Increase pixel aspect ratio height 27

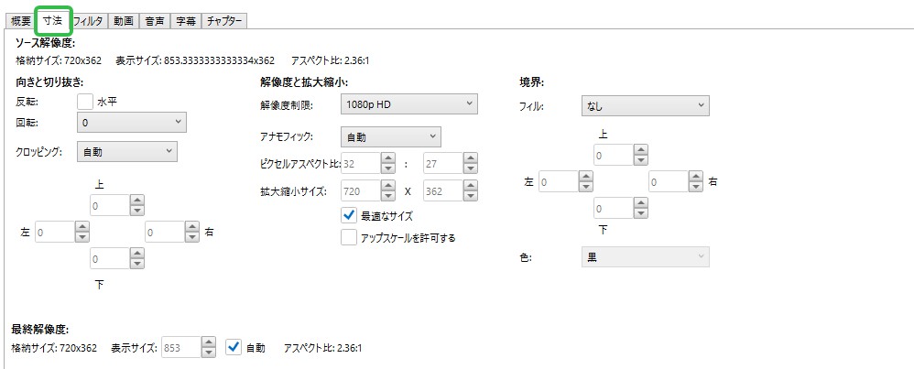click(471, 158)
